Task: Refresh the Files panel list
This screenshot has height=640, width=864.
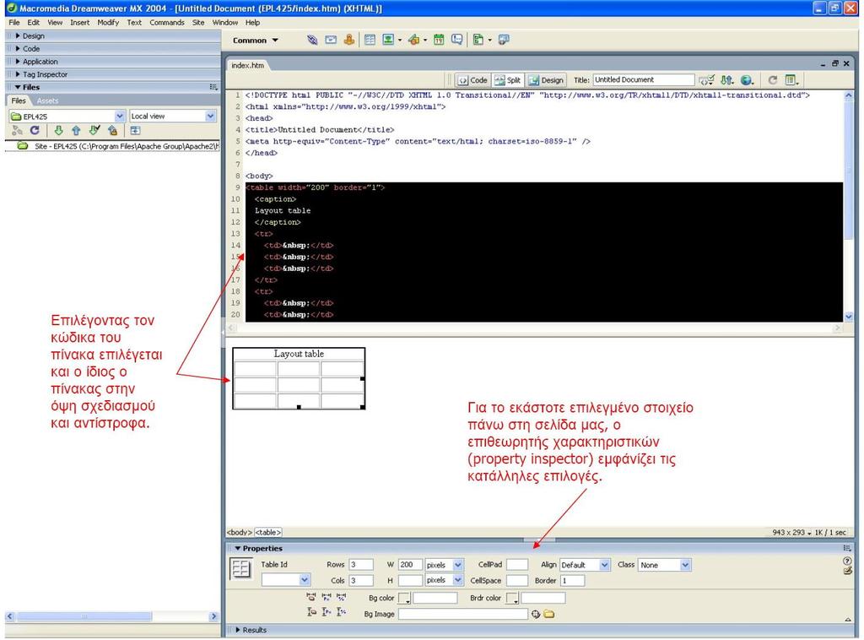Action: (x=35, y=131)
